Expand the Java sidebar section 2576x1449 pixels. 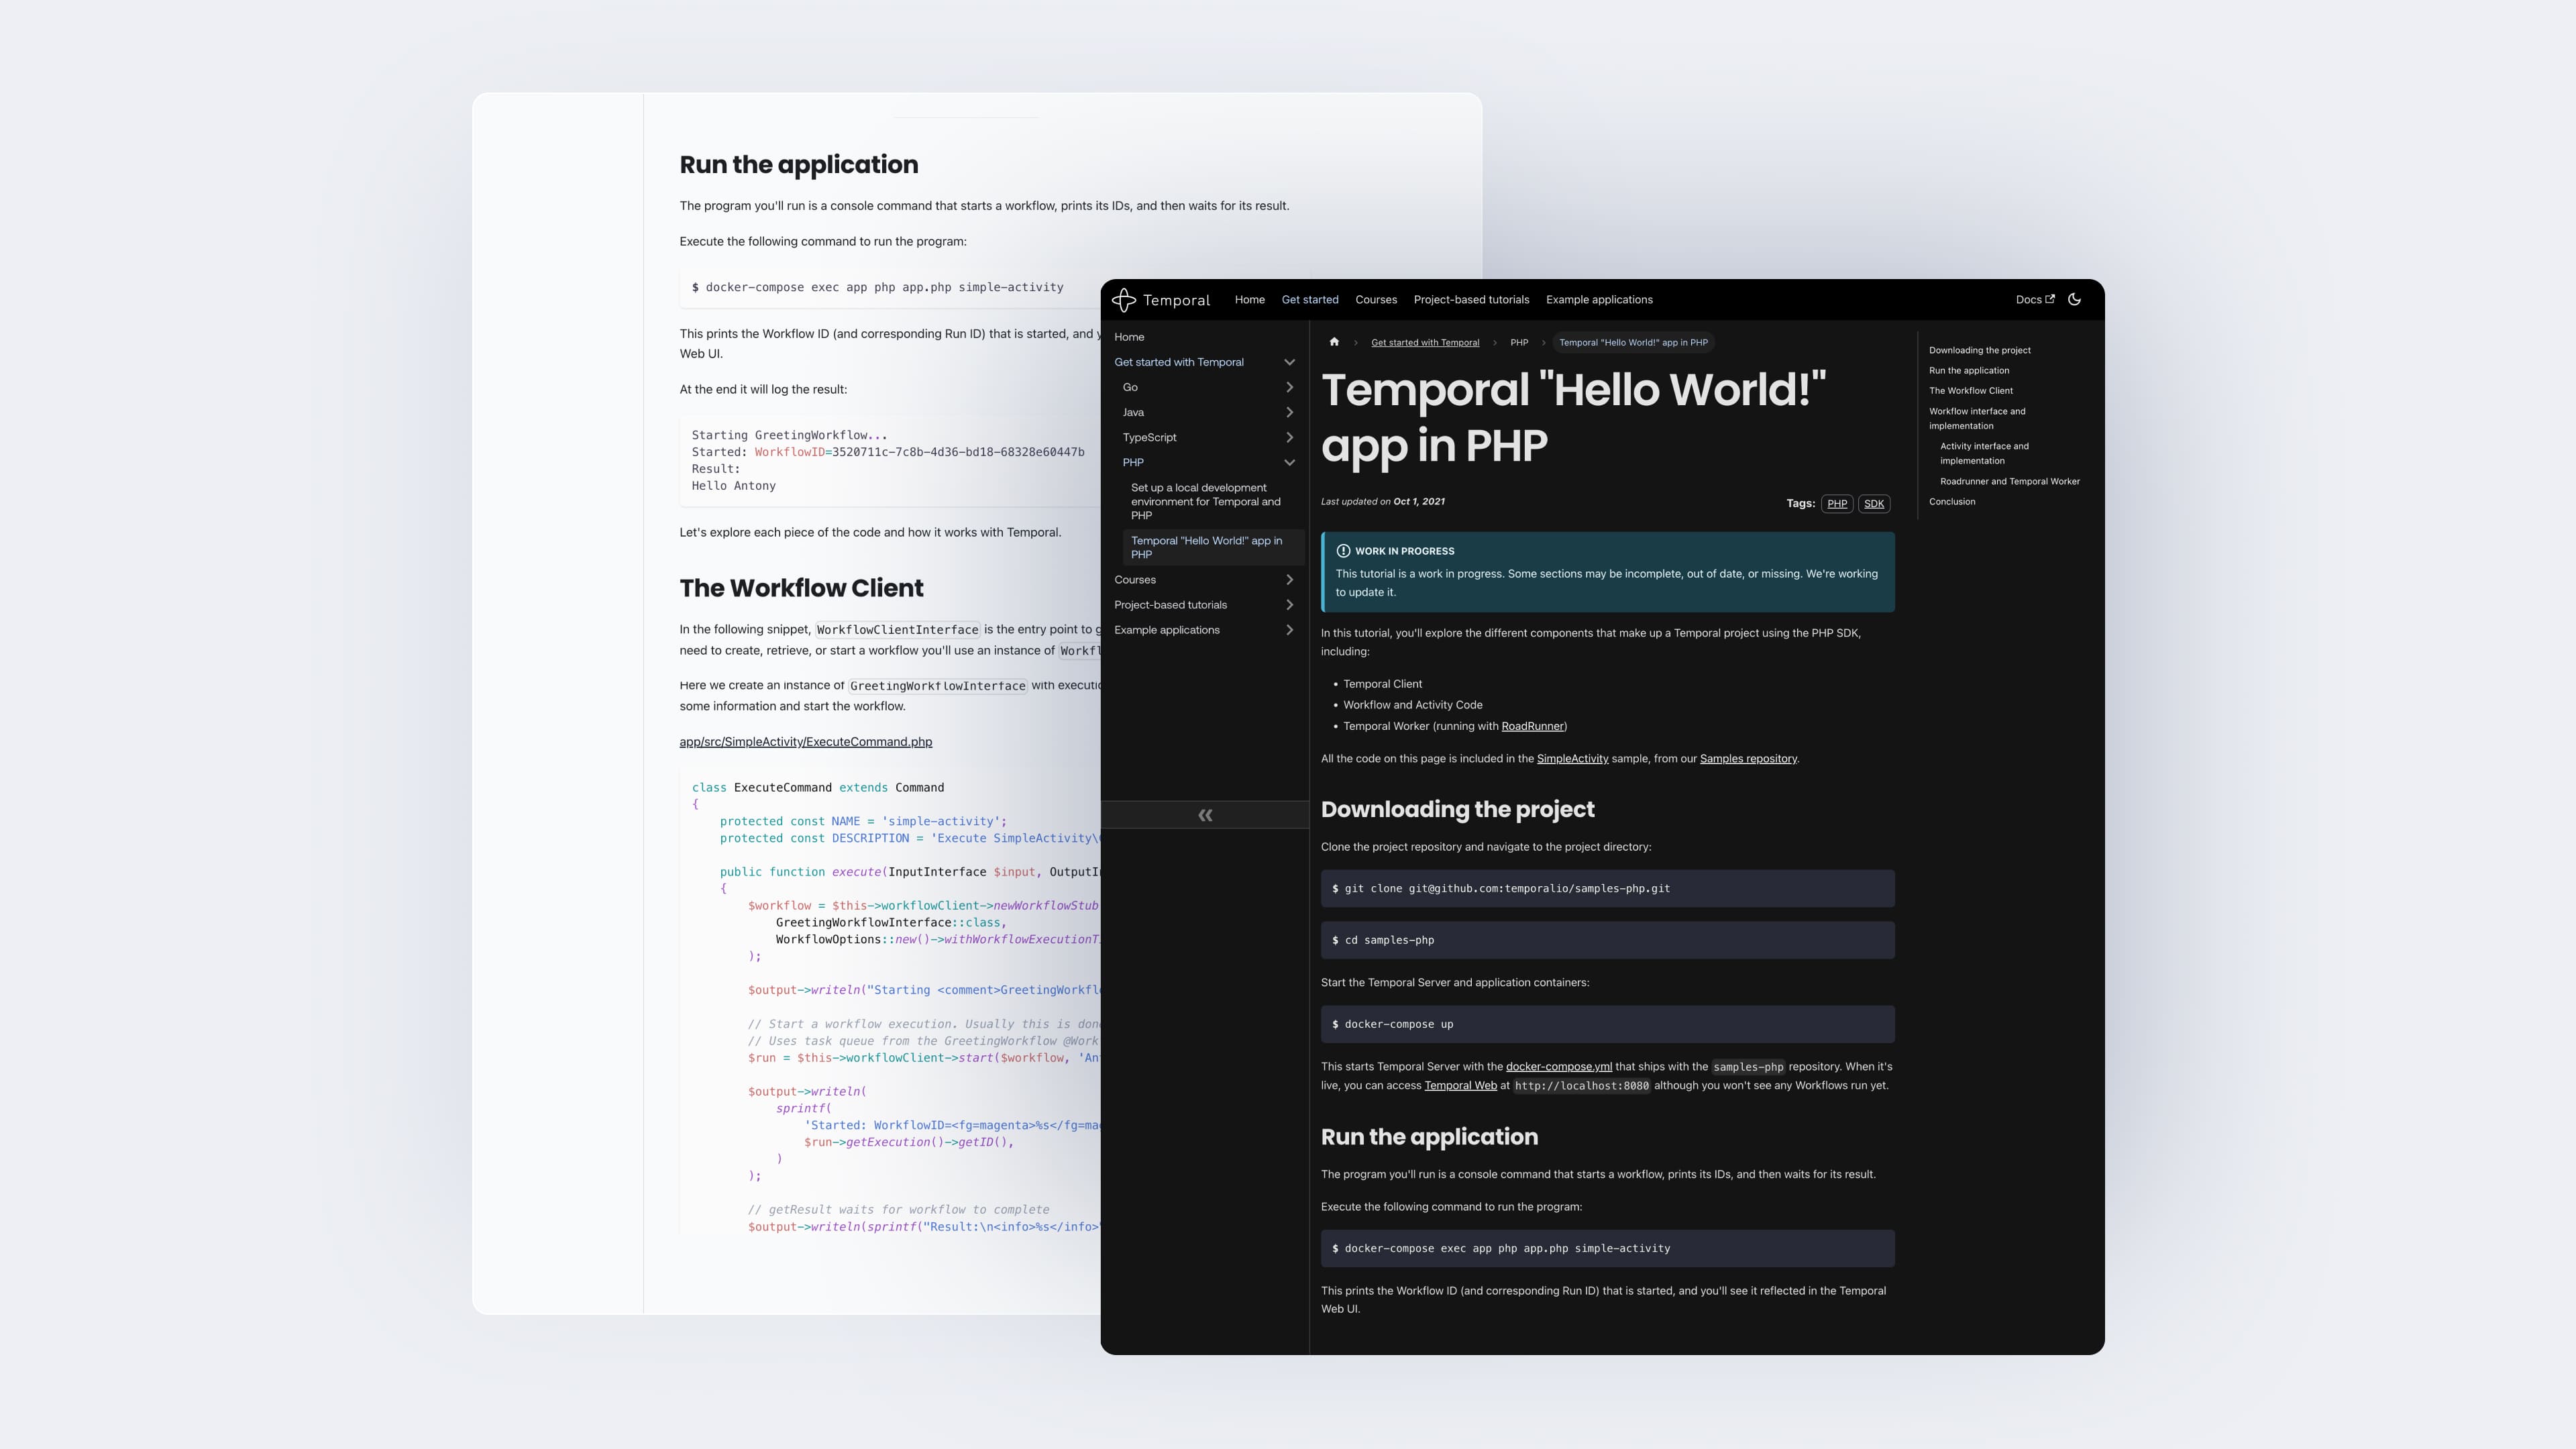[1289, 412]
